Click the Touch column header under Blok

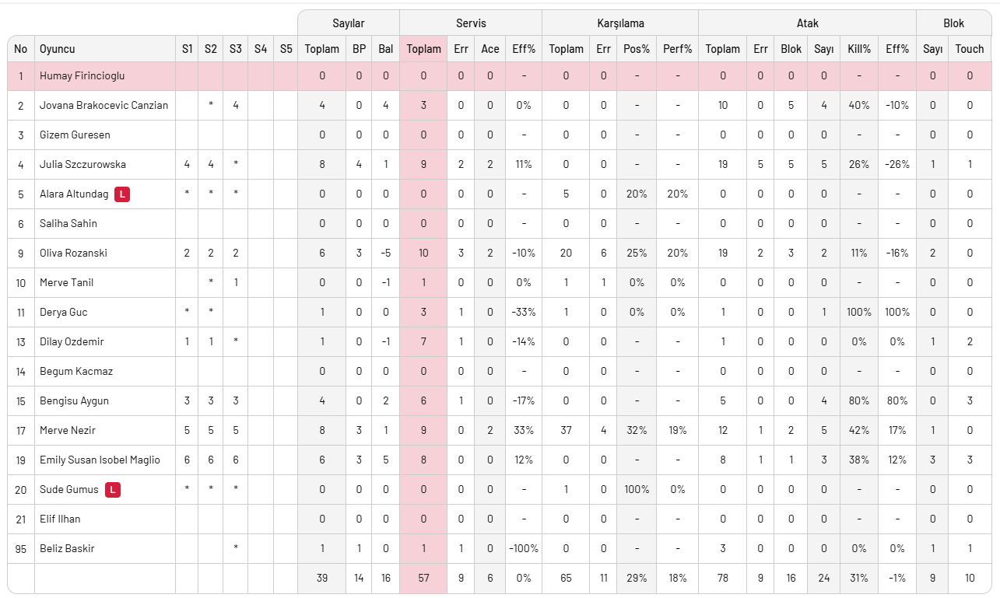point(970,49)
